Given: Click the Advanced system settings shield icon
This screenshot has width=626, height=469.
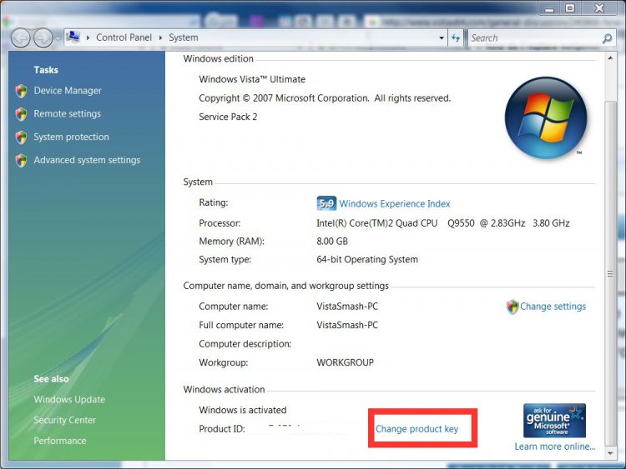Looking at the screenshot, I should click(x=21, y=161).
